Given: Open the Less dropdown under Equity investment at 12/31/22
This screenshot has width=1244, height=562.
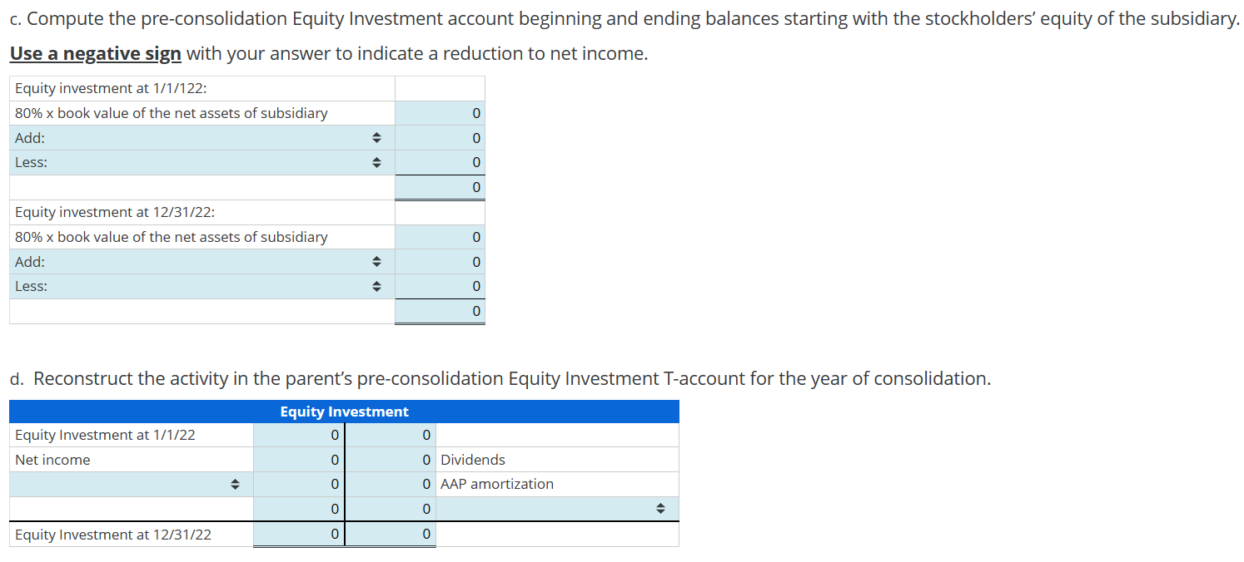Looking at the screenshot, I should 376,286.
